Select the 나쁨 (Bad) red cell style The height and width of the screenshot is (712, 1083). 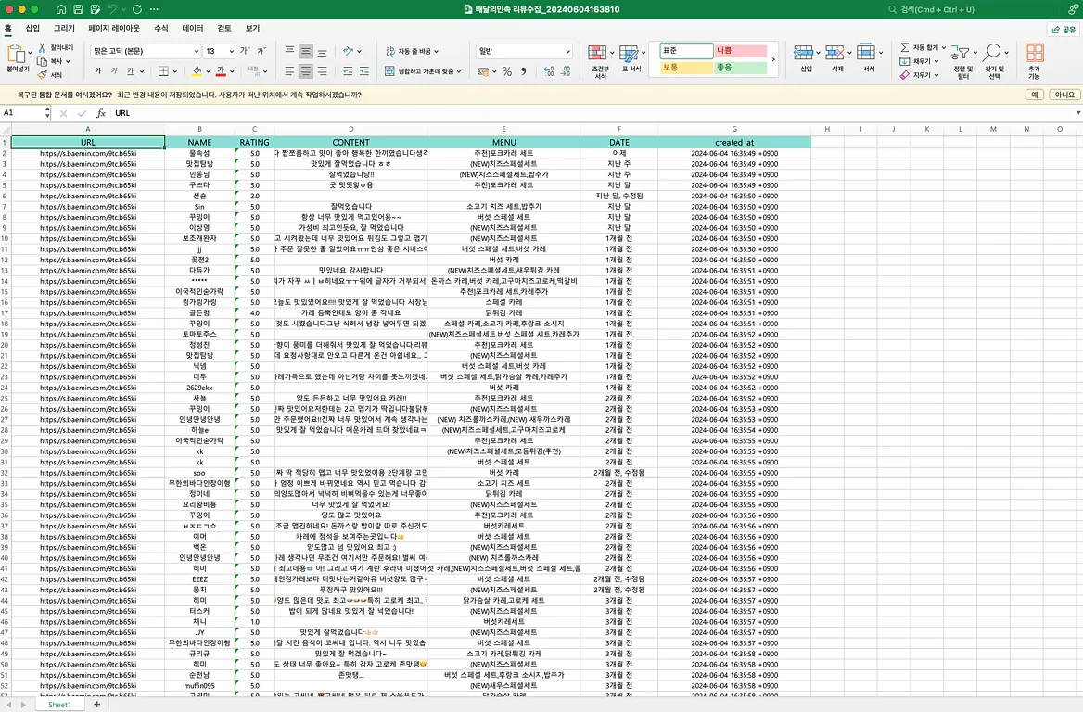tap(740, 51)
